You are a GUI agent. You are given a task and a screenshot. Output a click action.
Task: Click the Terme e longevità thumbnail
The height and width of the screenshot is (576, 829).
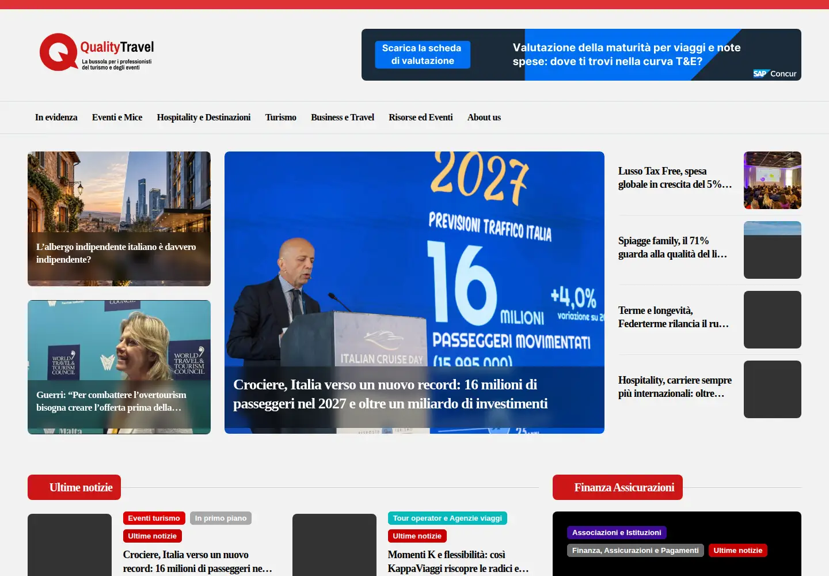pos(773,320)
